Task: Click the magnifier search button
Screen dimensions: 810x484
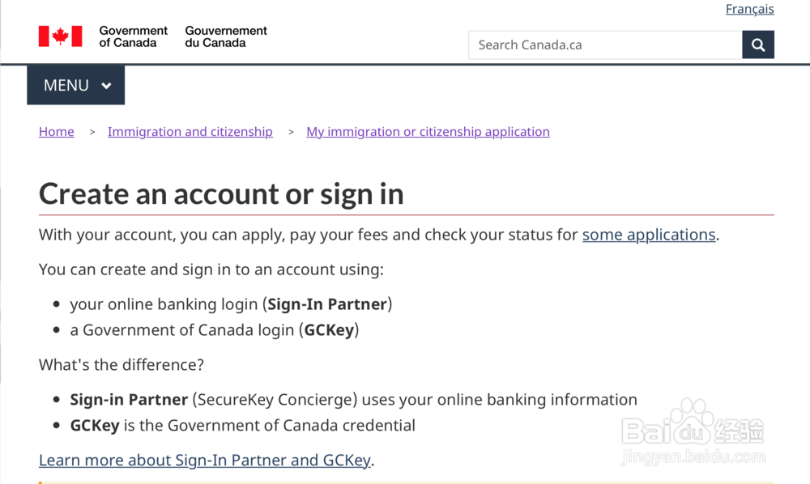Action: click(x=758, y=45)
